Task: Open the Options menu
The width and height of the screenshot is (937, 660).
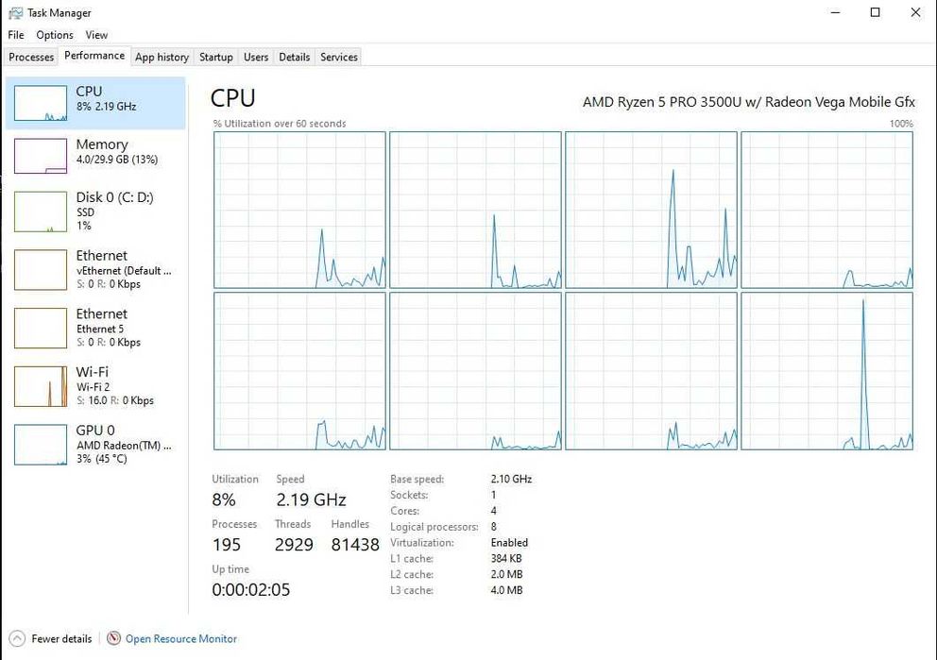Action: pyautogui.click(x=55, y=35)
